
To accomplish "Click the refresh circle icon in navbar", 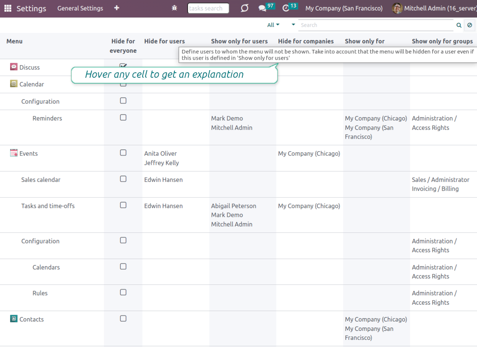I will click(244, 8).
